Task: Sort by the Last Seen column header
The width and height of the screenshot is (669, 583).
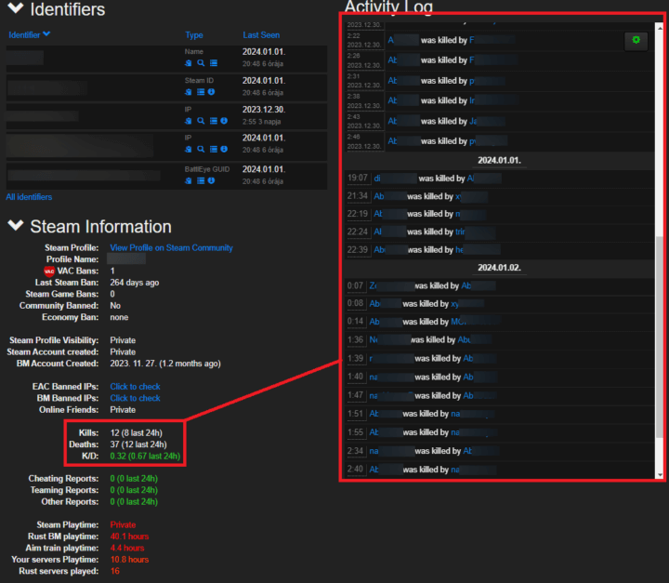Action: point(261,35)
